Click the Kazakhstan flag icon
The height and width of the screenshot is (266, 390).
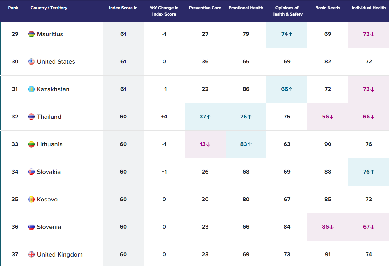[x=31, y=89]
